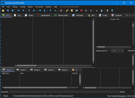Focus the Command input field
This screenshot has width=135, height=98.
tap(64, 92)
